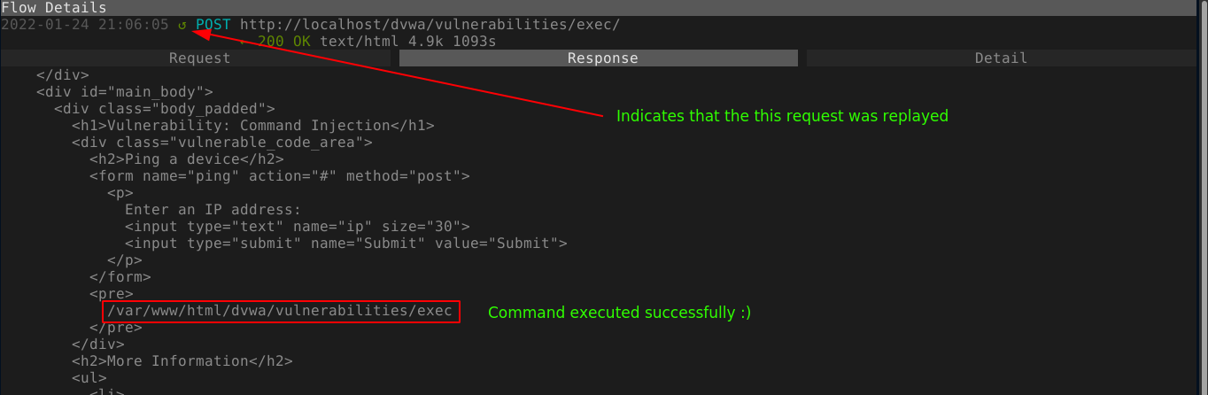This screenshot has width=1208, height=395.
Task: Click the Command executed successfully annotation
Action: coord(619,313)
